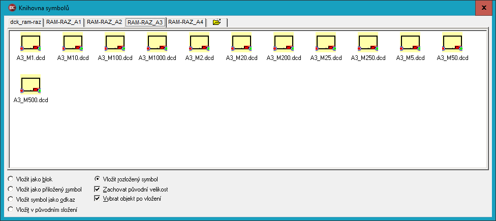The width and height of the screenshot is (496, 221).
Task: Click the A3_M5.dcd symbol icon
Action: pos(410,42)
